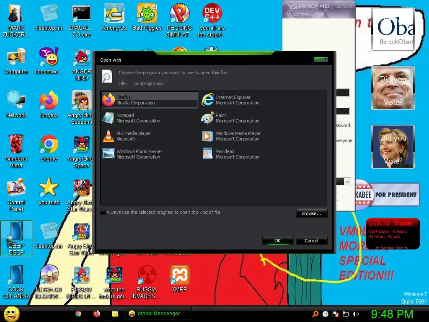Dismiss the dialog with Cancel
Screen dimensions: 429x322
point(311,241)
